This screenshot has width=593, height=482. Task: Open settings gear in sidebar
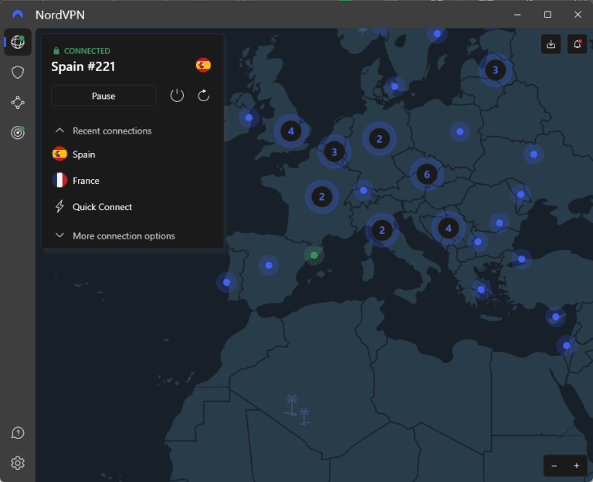click(x=18, y=463)
